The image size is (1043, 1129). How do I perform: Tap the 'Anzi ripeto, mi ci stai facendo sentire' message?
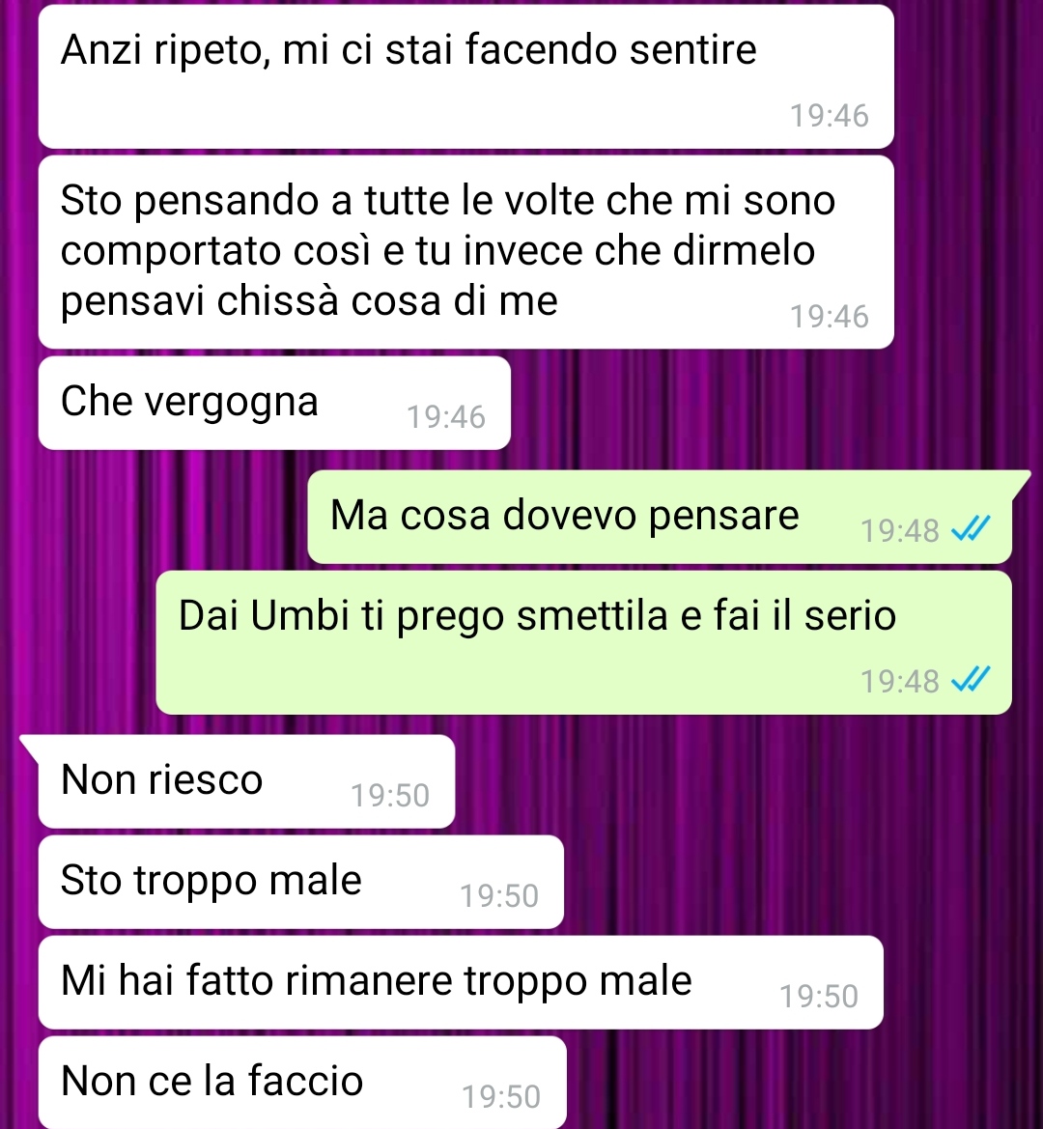[x=465, y=76]
